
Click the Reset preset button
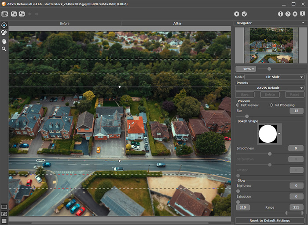pos(294,94)
